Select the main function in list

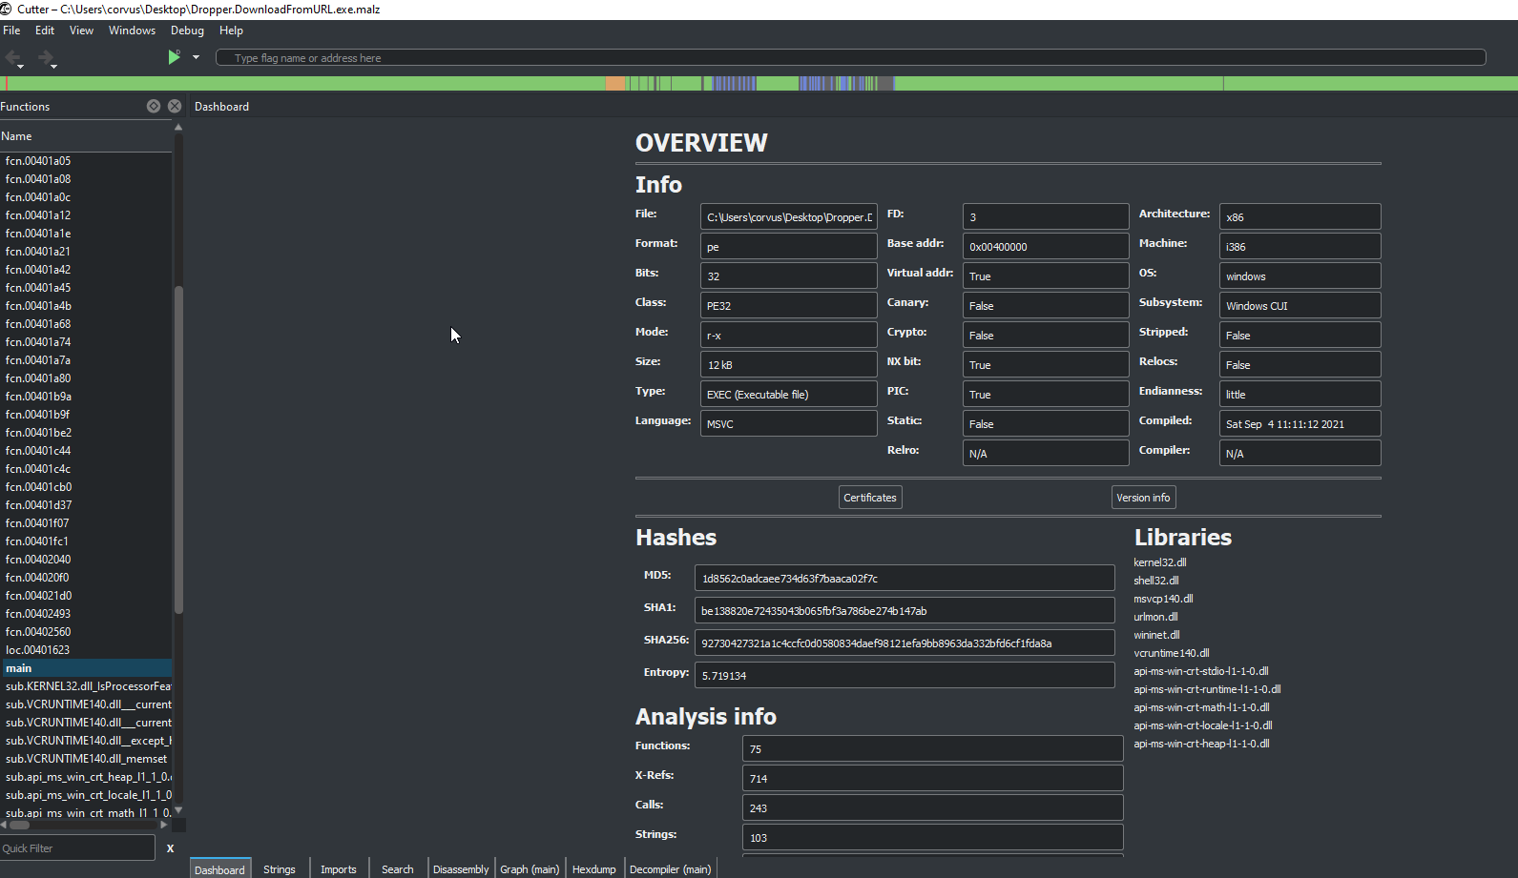click(87, 668)
